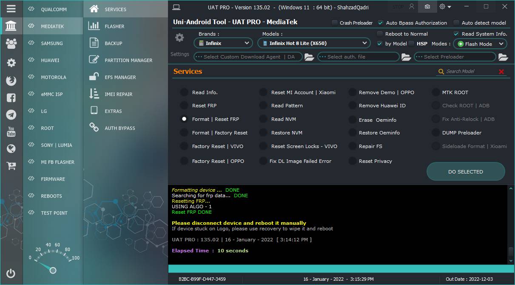Enable Auto detect model checkbox
Screen dimensions: 515x285
[456, 23]
